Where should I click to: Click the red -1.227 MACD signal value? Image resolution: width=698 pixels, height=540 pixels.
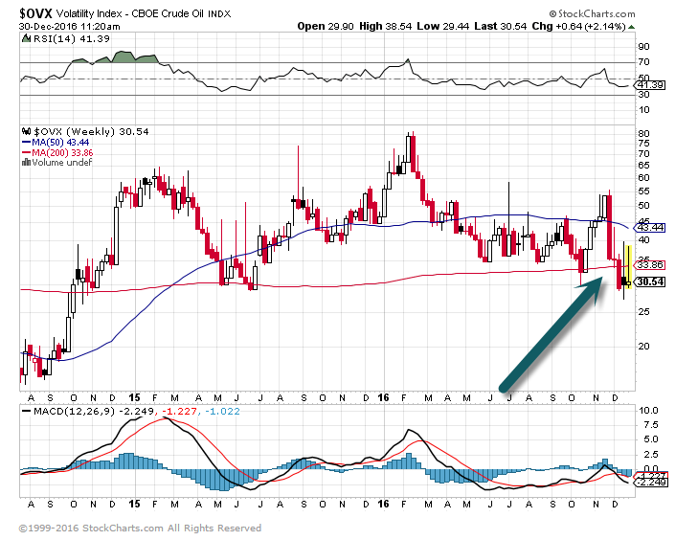[179, 411]
